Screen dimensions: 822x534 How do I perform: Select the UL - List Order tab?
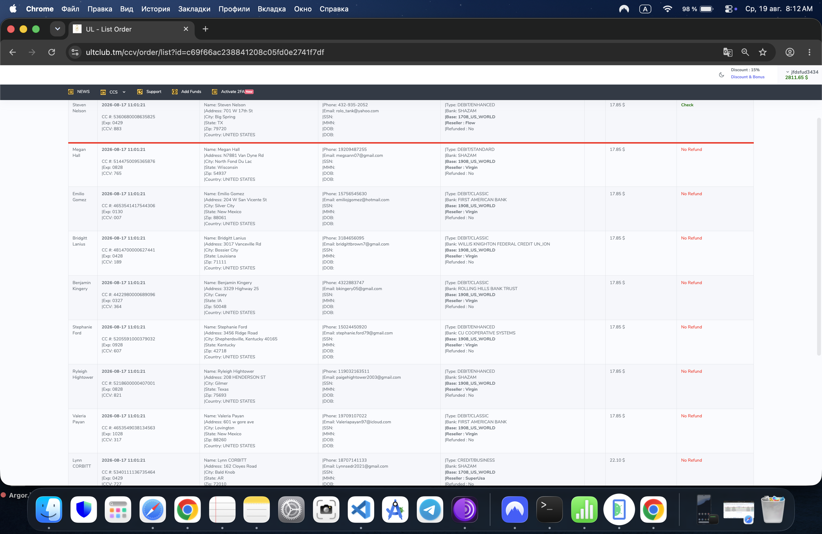click(x=131, y=29)
